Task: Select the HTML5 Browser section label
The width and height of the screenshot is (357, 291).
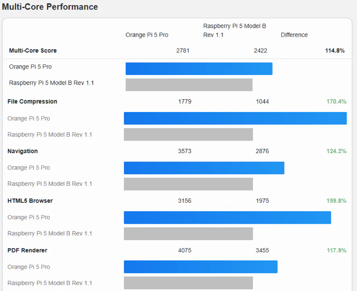Action: (30, 201)
